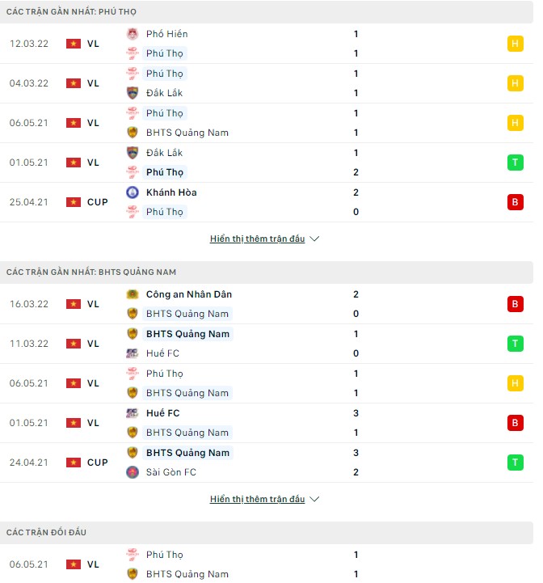
Task: Click the Sài Gòn FC crest
Action: pyautogui.click(x=133, y=472)
